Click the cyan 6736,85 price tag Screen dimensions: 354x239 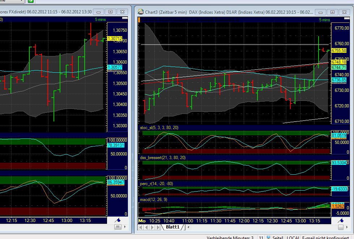[339, 80]
